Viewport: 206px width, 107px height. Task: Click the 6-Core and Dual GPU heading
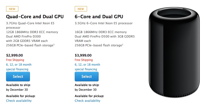click(x=99, y=17)
